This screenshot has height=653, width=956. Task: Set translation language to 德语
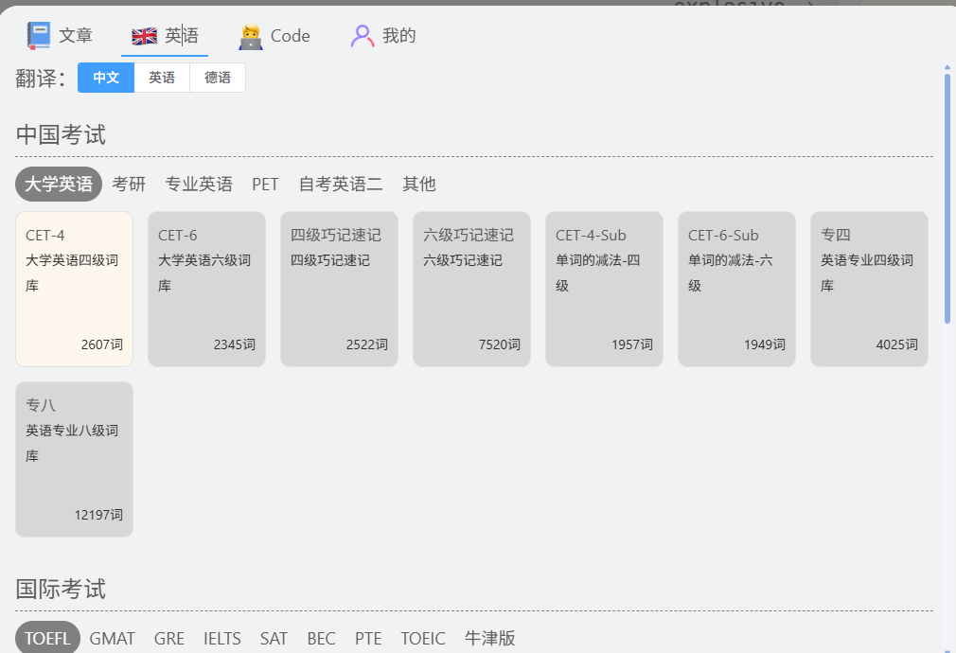[x=218, y=78]
